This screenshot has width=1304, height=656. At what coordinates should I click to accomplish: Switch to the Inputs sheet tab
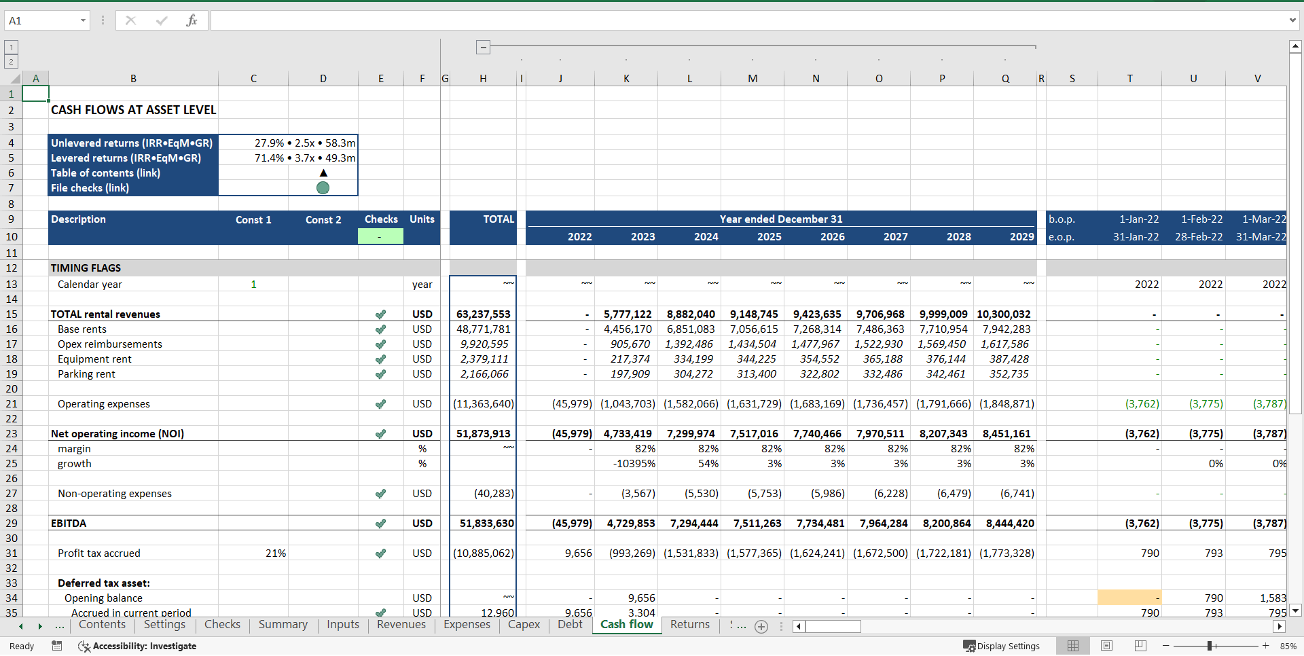click(343, 625)
